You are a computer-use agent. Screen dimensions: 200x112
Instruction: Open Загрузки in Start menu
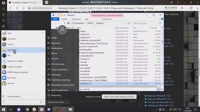click(x=55, y=58)
